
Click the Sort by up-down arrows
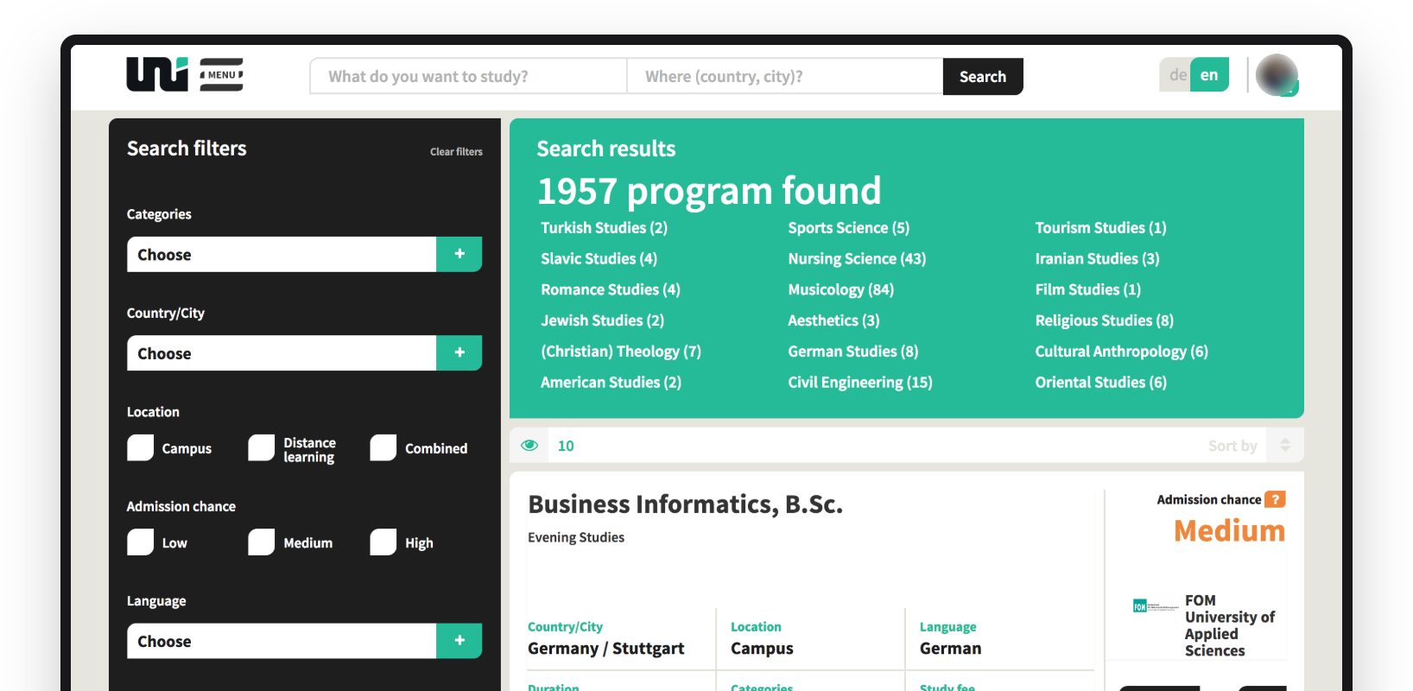(x=1285, y=446)
